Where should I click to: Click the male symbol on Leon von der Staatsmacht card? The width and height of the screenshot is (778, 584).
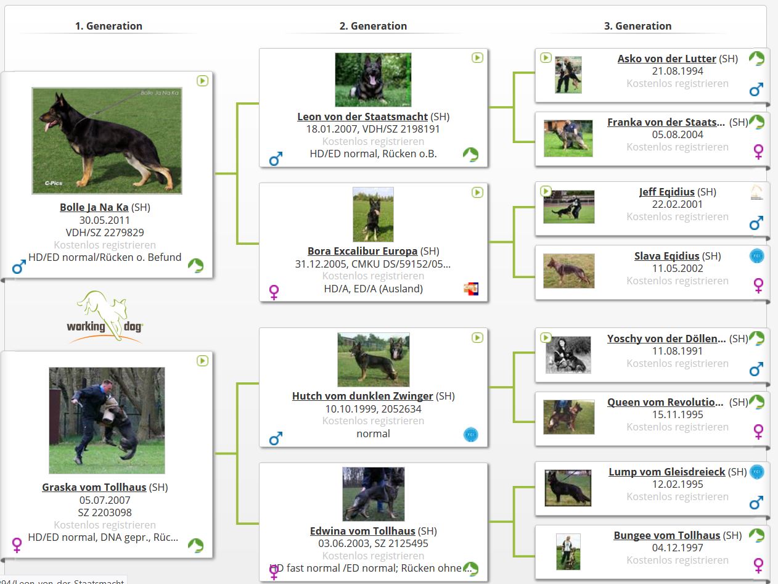click(x=276, y=159)
